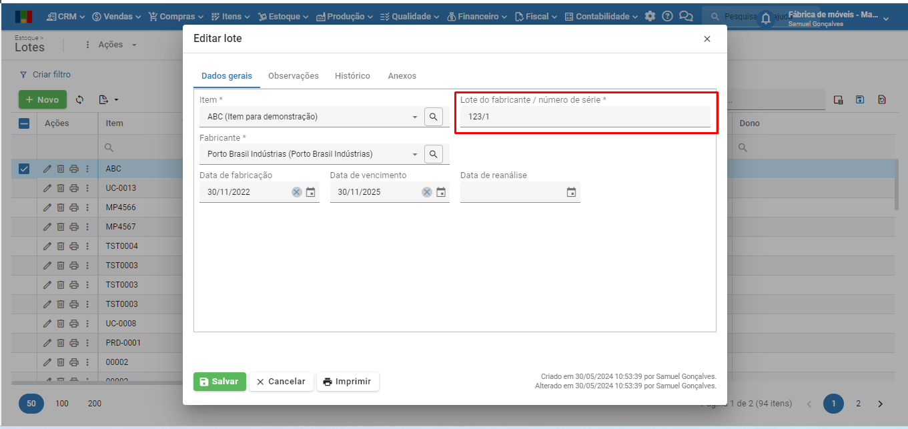
Task: Click the Cancelar button
Action: pos(281,382)
